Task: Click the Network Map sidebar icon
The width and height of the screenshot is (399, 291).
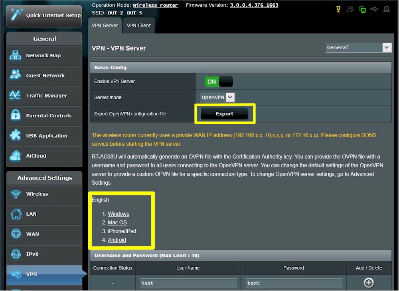Action: (16, 56)
